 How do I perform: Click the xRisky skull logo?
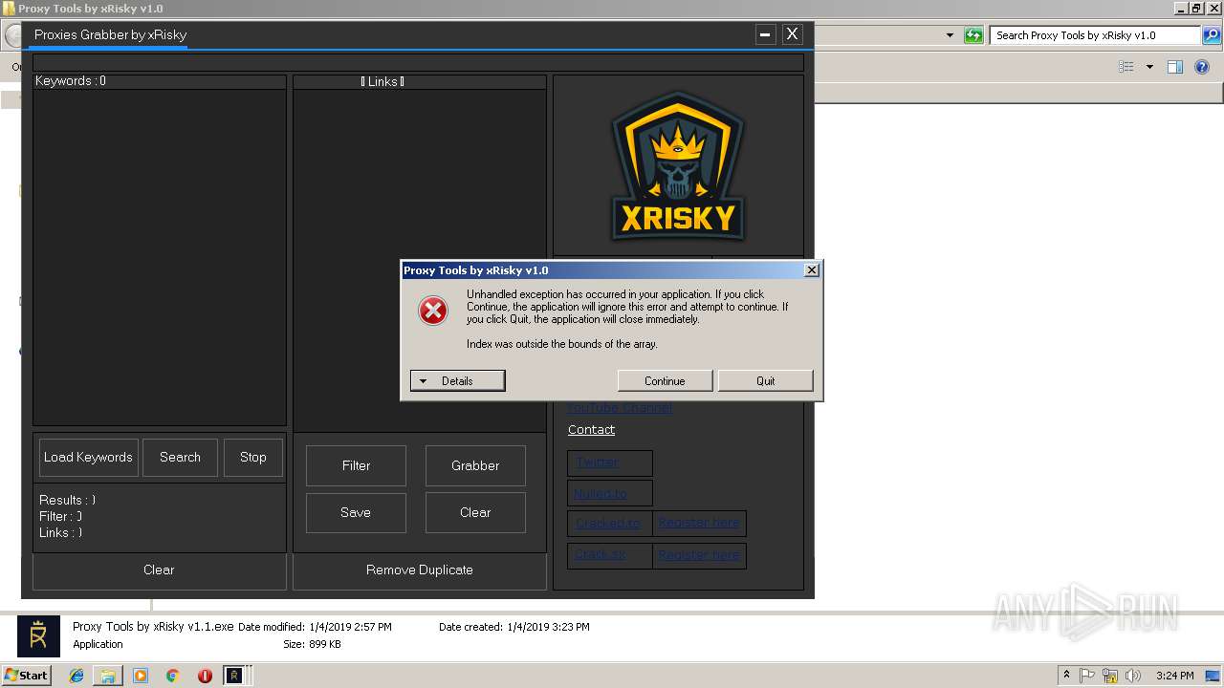tap(678, 165)
